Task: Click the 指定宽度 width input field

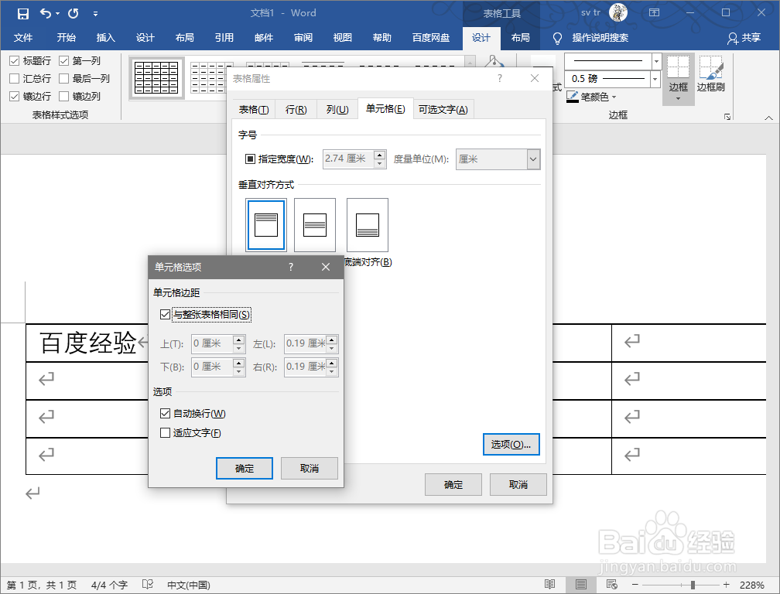Action: tap(348, 159)
